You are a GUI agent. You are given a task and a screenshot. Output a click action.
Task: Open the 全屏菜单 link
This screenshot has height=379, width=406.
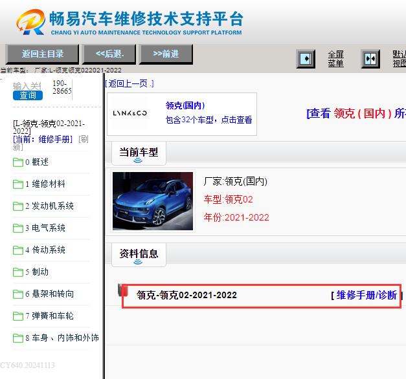[x=335, y=59]
